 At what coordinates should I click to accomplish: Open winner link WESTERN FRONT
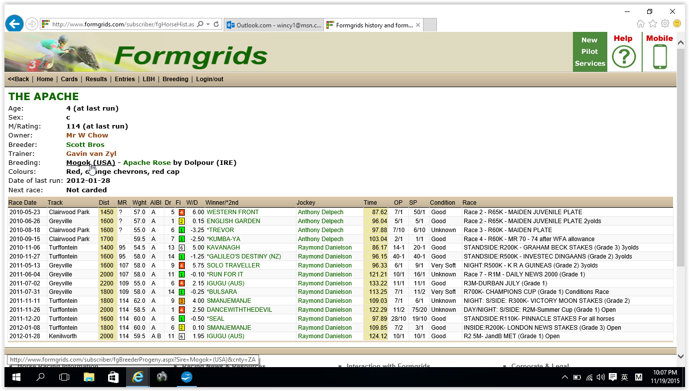(233, 212)
